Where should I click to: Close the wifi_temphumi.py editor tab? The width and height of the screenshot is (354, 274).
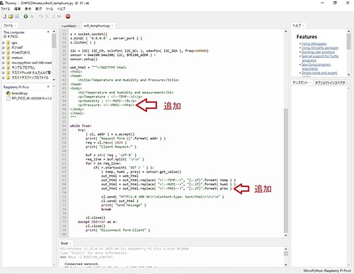click(x=112, y=26)
